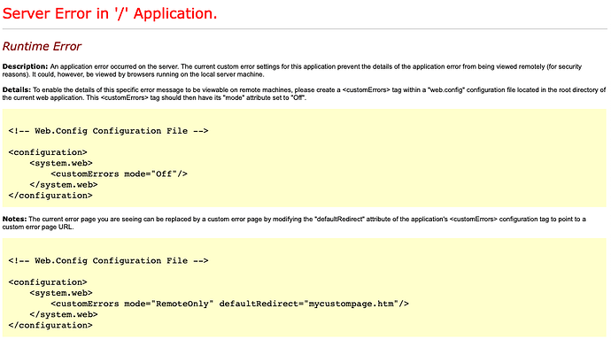Click the "Runtime Error" subheading
This screenshot has height=347, width=611.
pyautogui.click(x=42, y=46)
